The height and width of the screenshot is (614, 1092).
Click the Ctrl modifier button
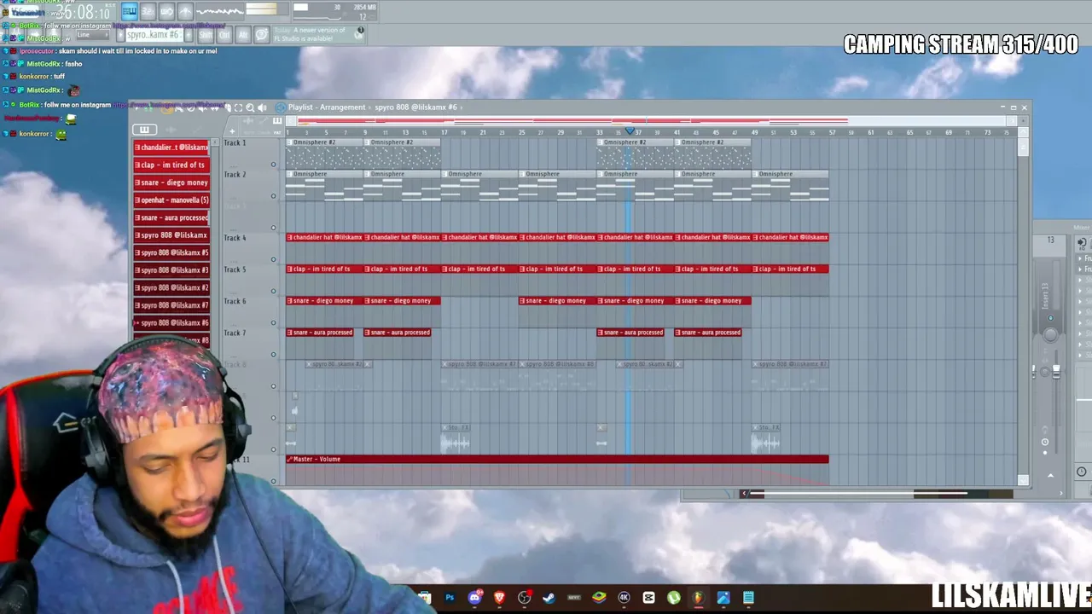coord(225,35)
